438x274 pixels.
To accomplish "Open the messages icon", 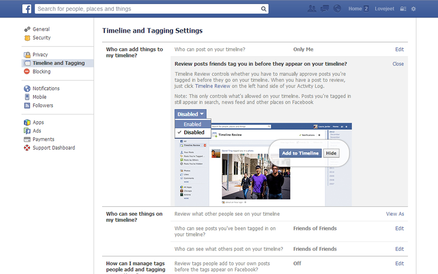I will pyautogui.click(x=325, y=9).
